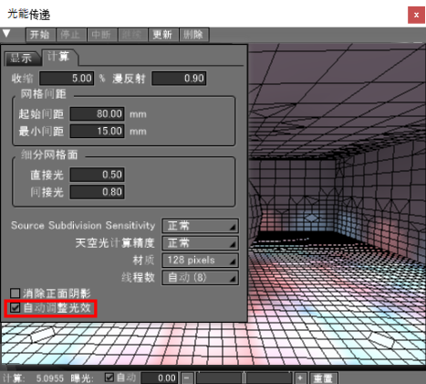Click the 开始 button to start calculation
Viewport: 426px width, 384px height.
click(40, 35)
